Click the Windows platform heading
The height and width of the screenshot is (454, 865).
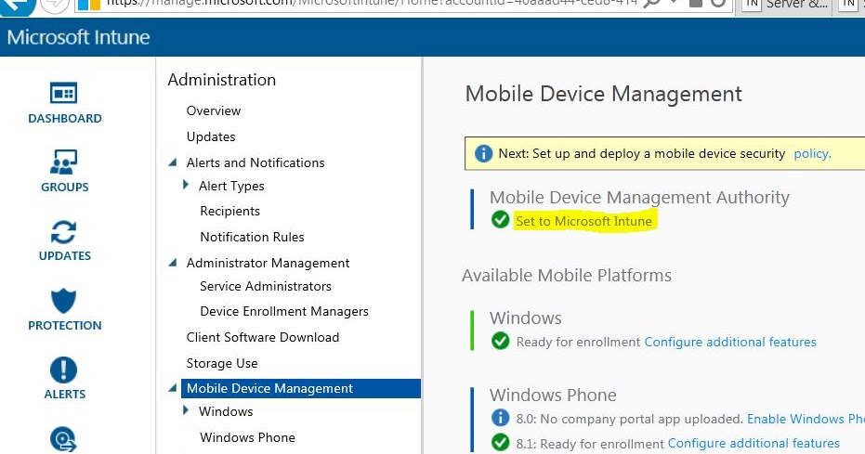[x=526, y=318]
